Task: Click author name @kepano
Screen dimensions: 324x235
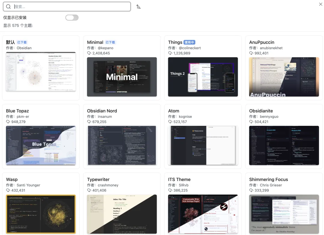Action: click(x=105, y=48)
